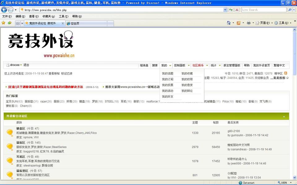Expand the Home button dropdown arrow
This screenshot has width=297, height=185.
pos(233,23)
